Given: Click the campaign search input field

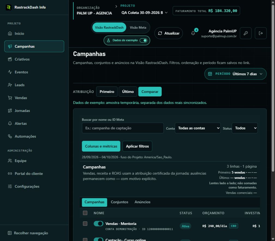Looking at the screenshot, I should (x=123, y=128).
